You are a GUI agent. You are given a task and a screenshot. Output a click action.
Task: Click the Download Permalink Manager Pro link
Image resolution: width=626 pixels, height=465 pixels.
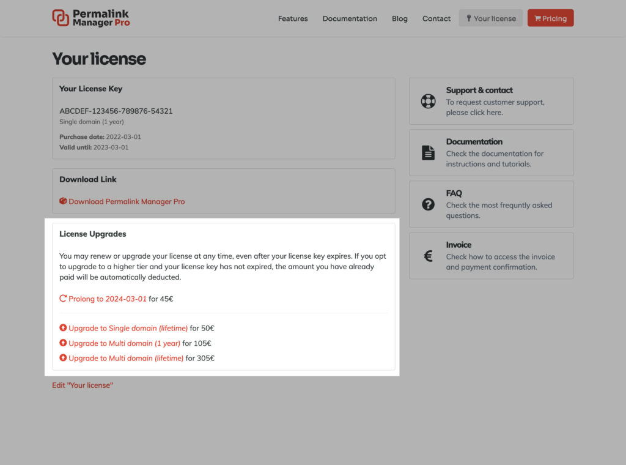[x=127, y=202]
